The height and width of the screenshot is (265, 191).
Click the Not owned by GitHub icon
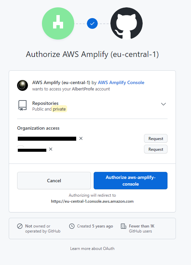click(20, 226)
